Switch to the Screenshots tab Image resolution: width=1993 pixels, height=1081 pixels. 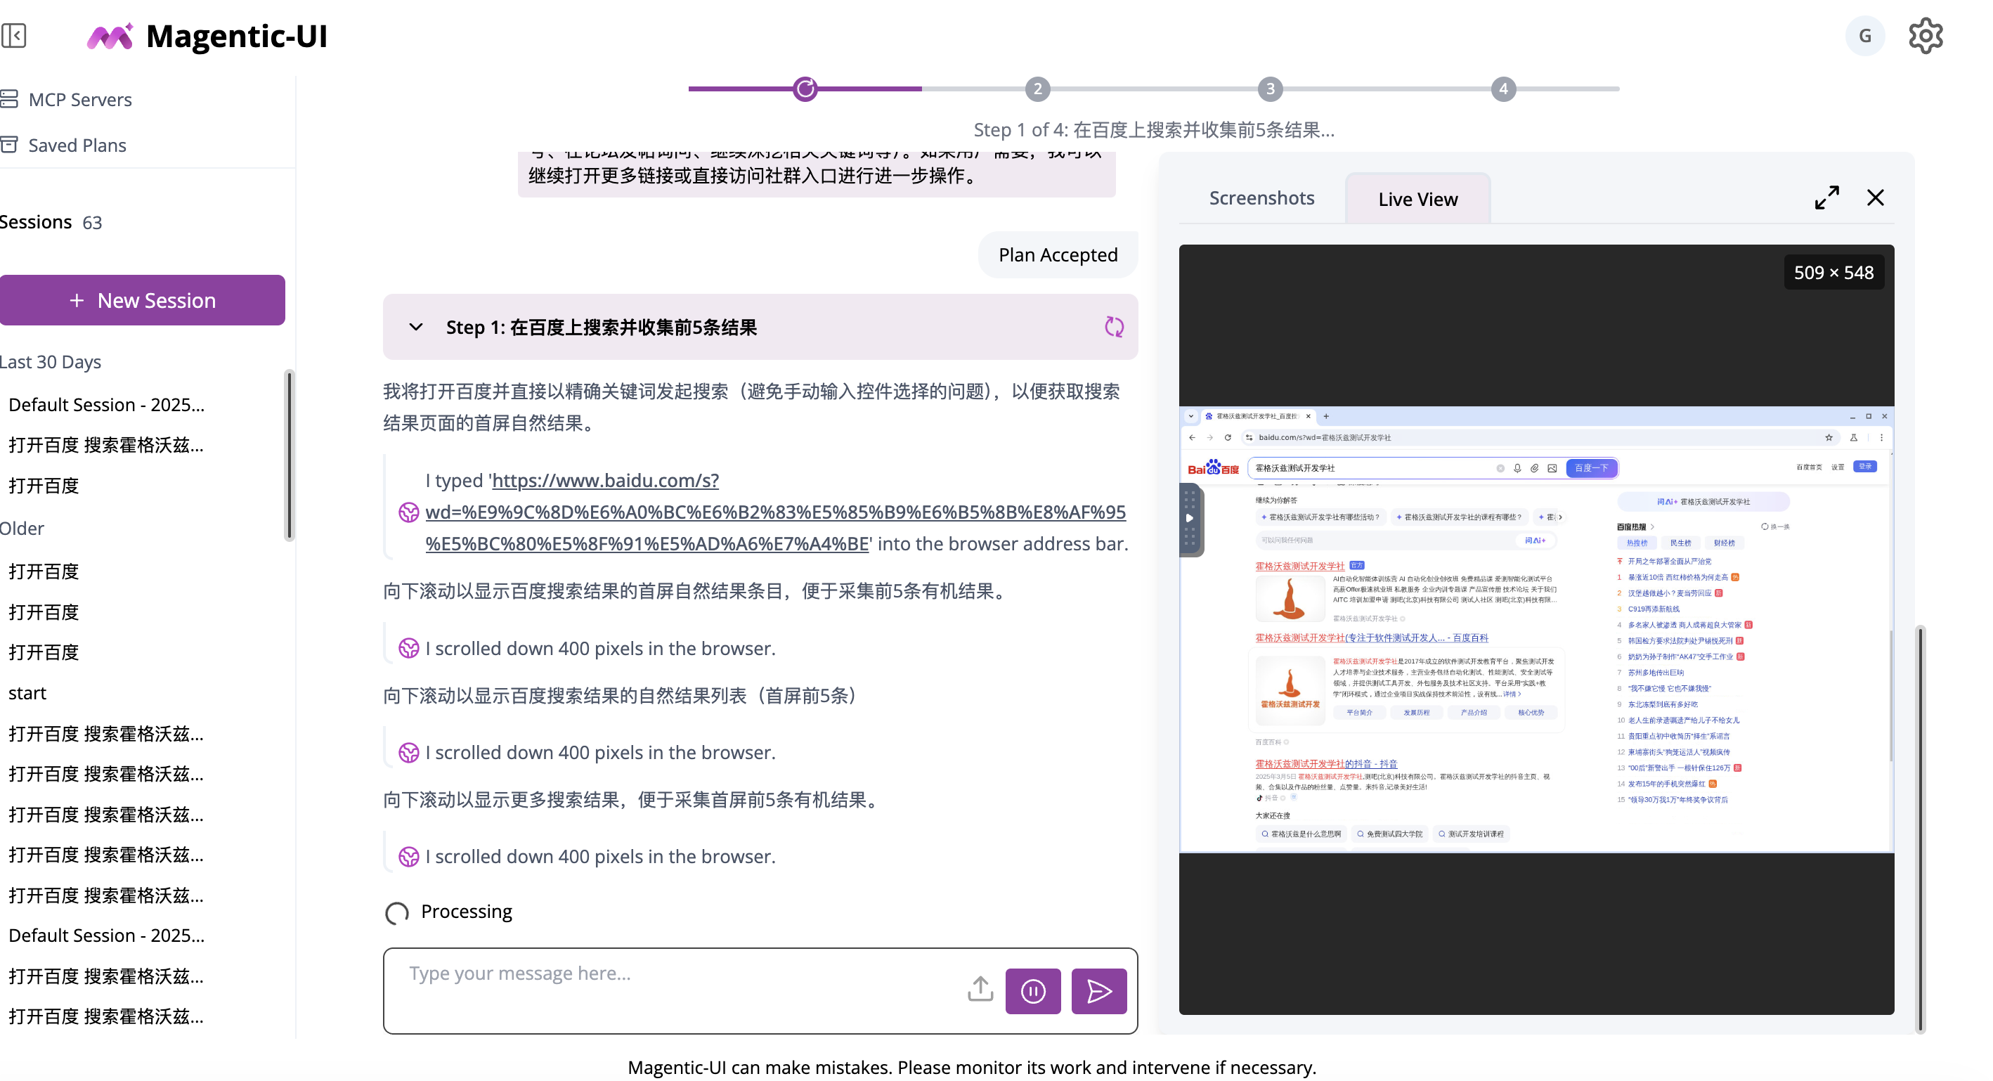coord(1261,198)
